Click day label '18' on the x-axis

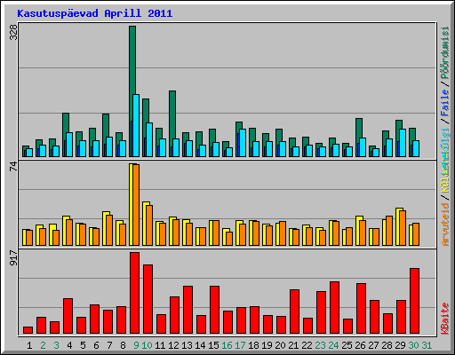pyautogui.click(x=253, y=345)
